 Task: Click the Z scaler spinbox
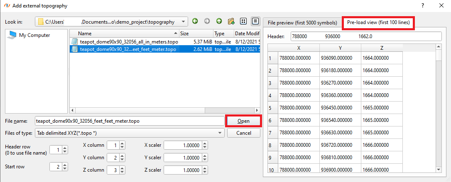pos(186,170)
